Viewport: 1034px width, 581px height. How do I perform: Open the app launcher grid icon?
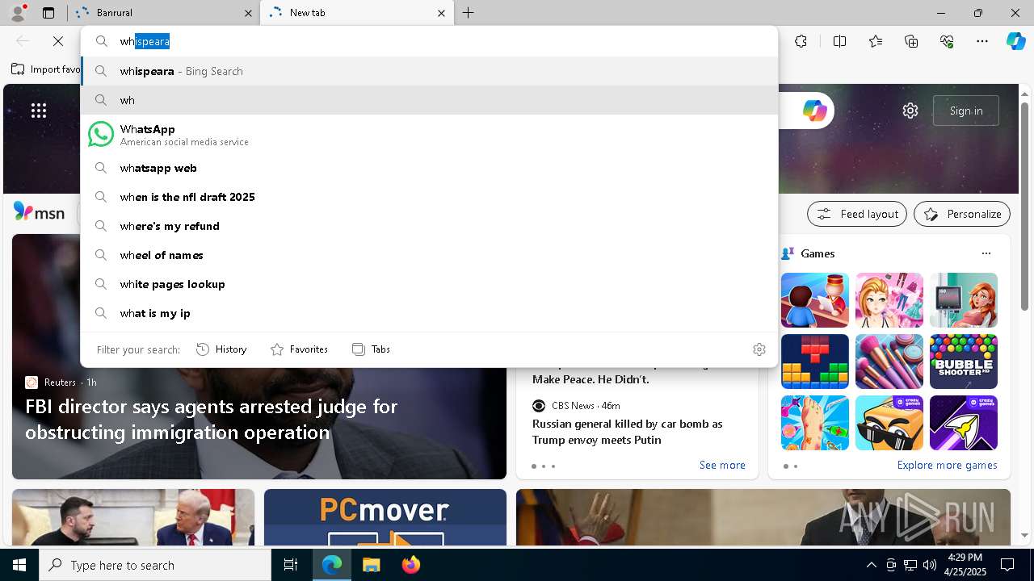point(39,111)
